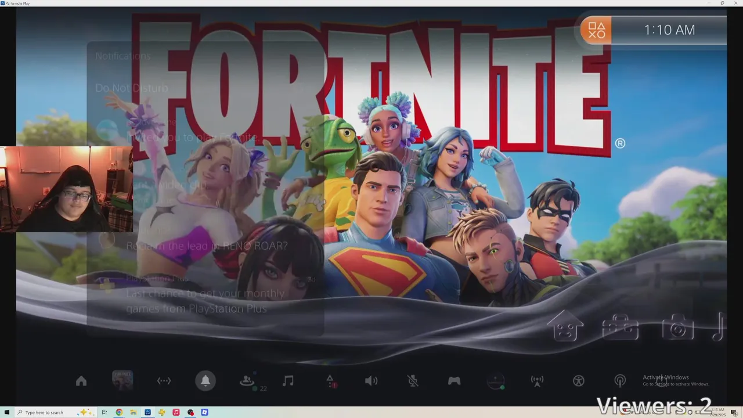Open the downloads/uploads icon with alert
The width and height of the screenshot is (743, 418).
coord(330,381)
